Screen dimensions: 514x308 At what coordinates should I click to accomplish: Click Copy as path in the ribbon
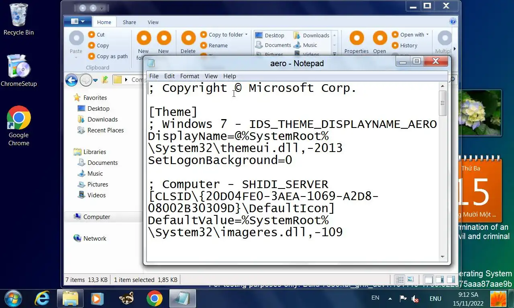[x=108, y=56]
